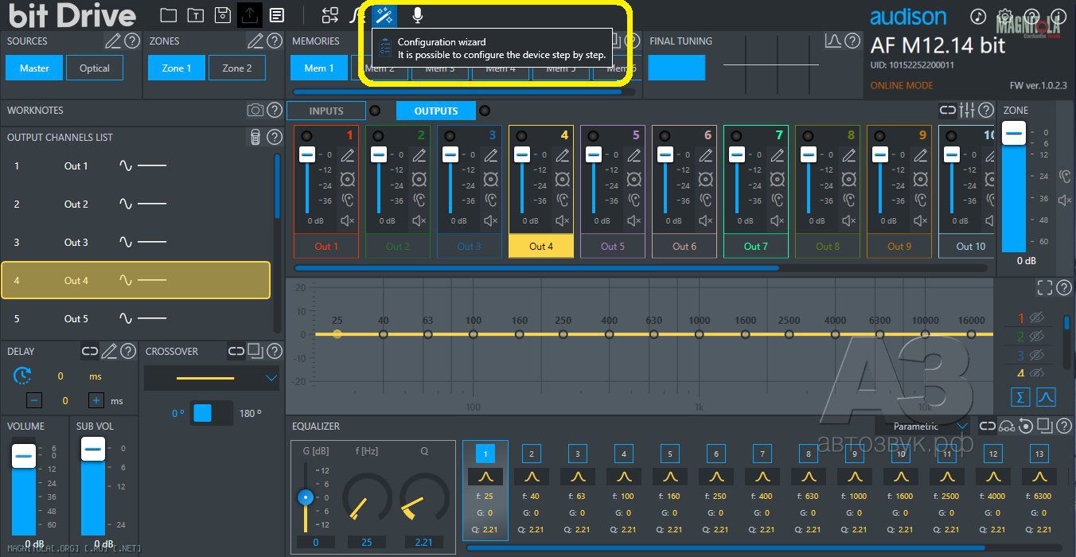This screenshot has height=557, width=1076.
Task: Increase delay with the plus button
Action: 96,401
